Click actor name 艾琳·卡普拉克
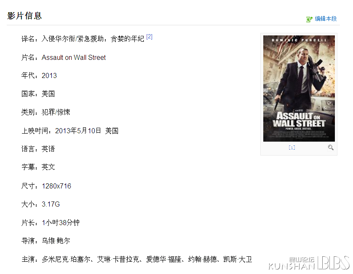Screen dimensions: 353x274 (118, 259)
